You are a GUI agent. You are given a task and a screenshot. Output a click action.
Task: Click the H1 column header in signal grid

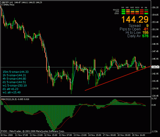(x=142, y=7)
